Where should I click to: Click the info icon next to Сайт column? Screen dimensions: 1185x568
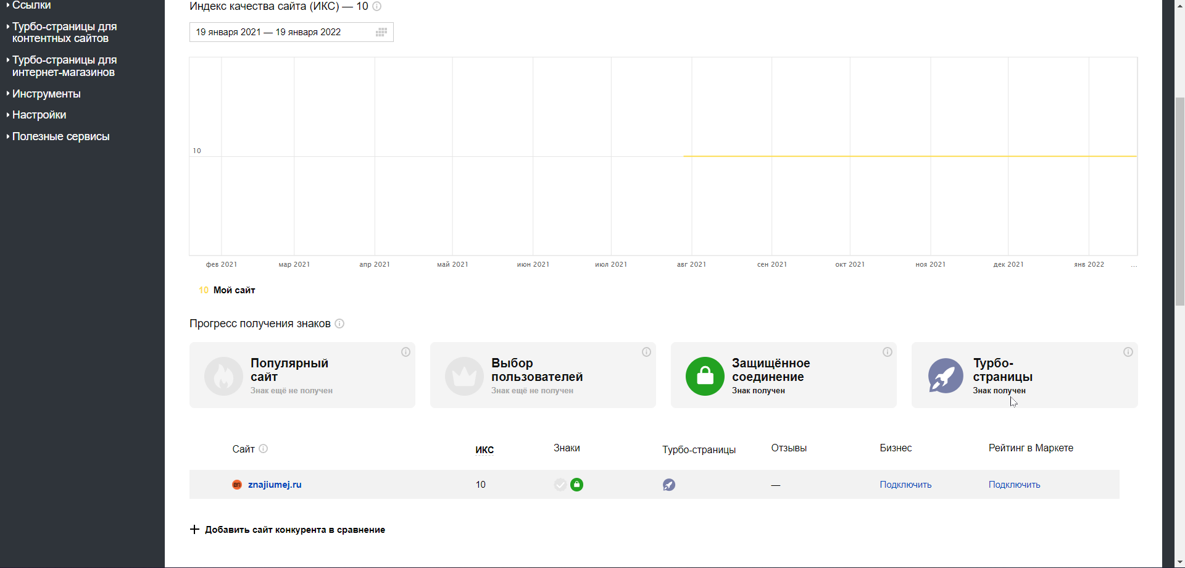click(264, 449)
